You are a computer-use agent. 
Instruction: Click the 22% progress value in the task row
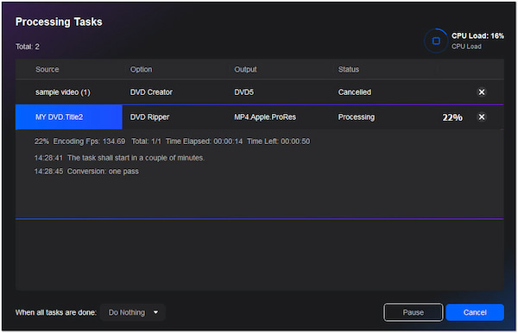[452, 117]
